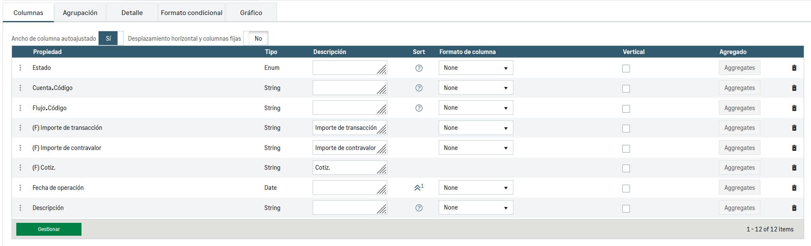Check Vertical box for (F) Importe de transacción
This screenshot has width=811, height=246.
(x=626, y=129)
